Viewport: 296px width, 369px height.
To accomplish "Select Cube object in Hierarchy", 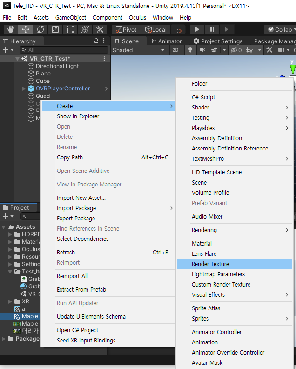I will coord(42,81).
